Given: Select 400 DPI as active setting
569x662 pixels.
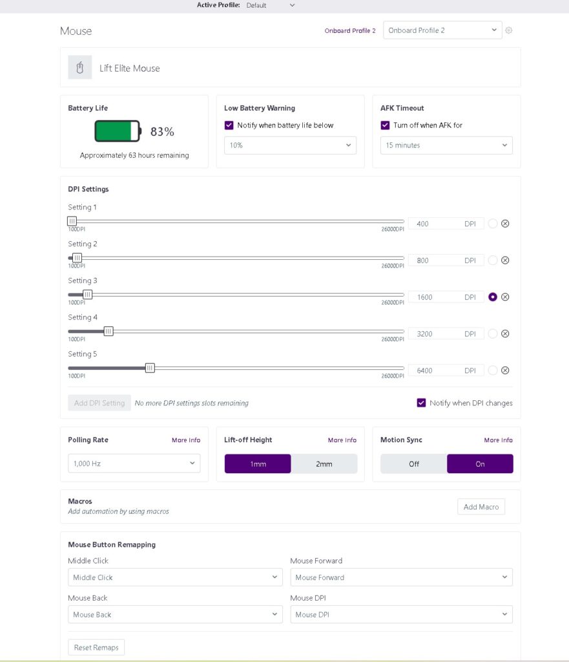Looking at the screenshot, I should 492,224.
